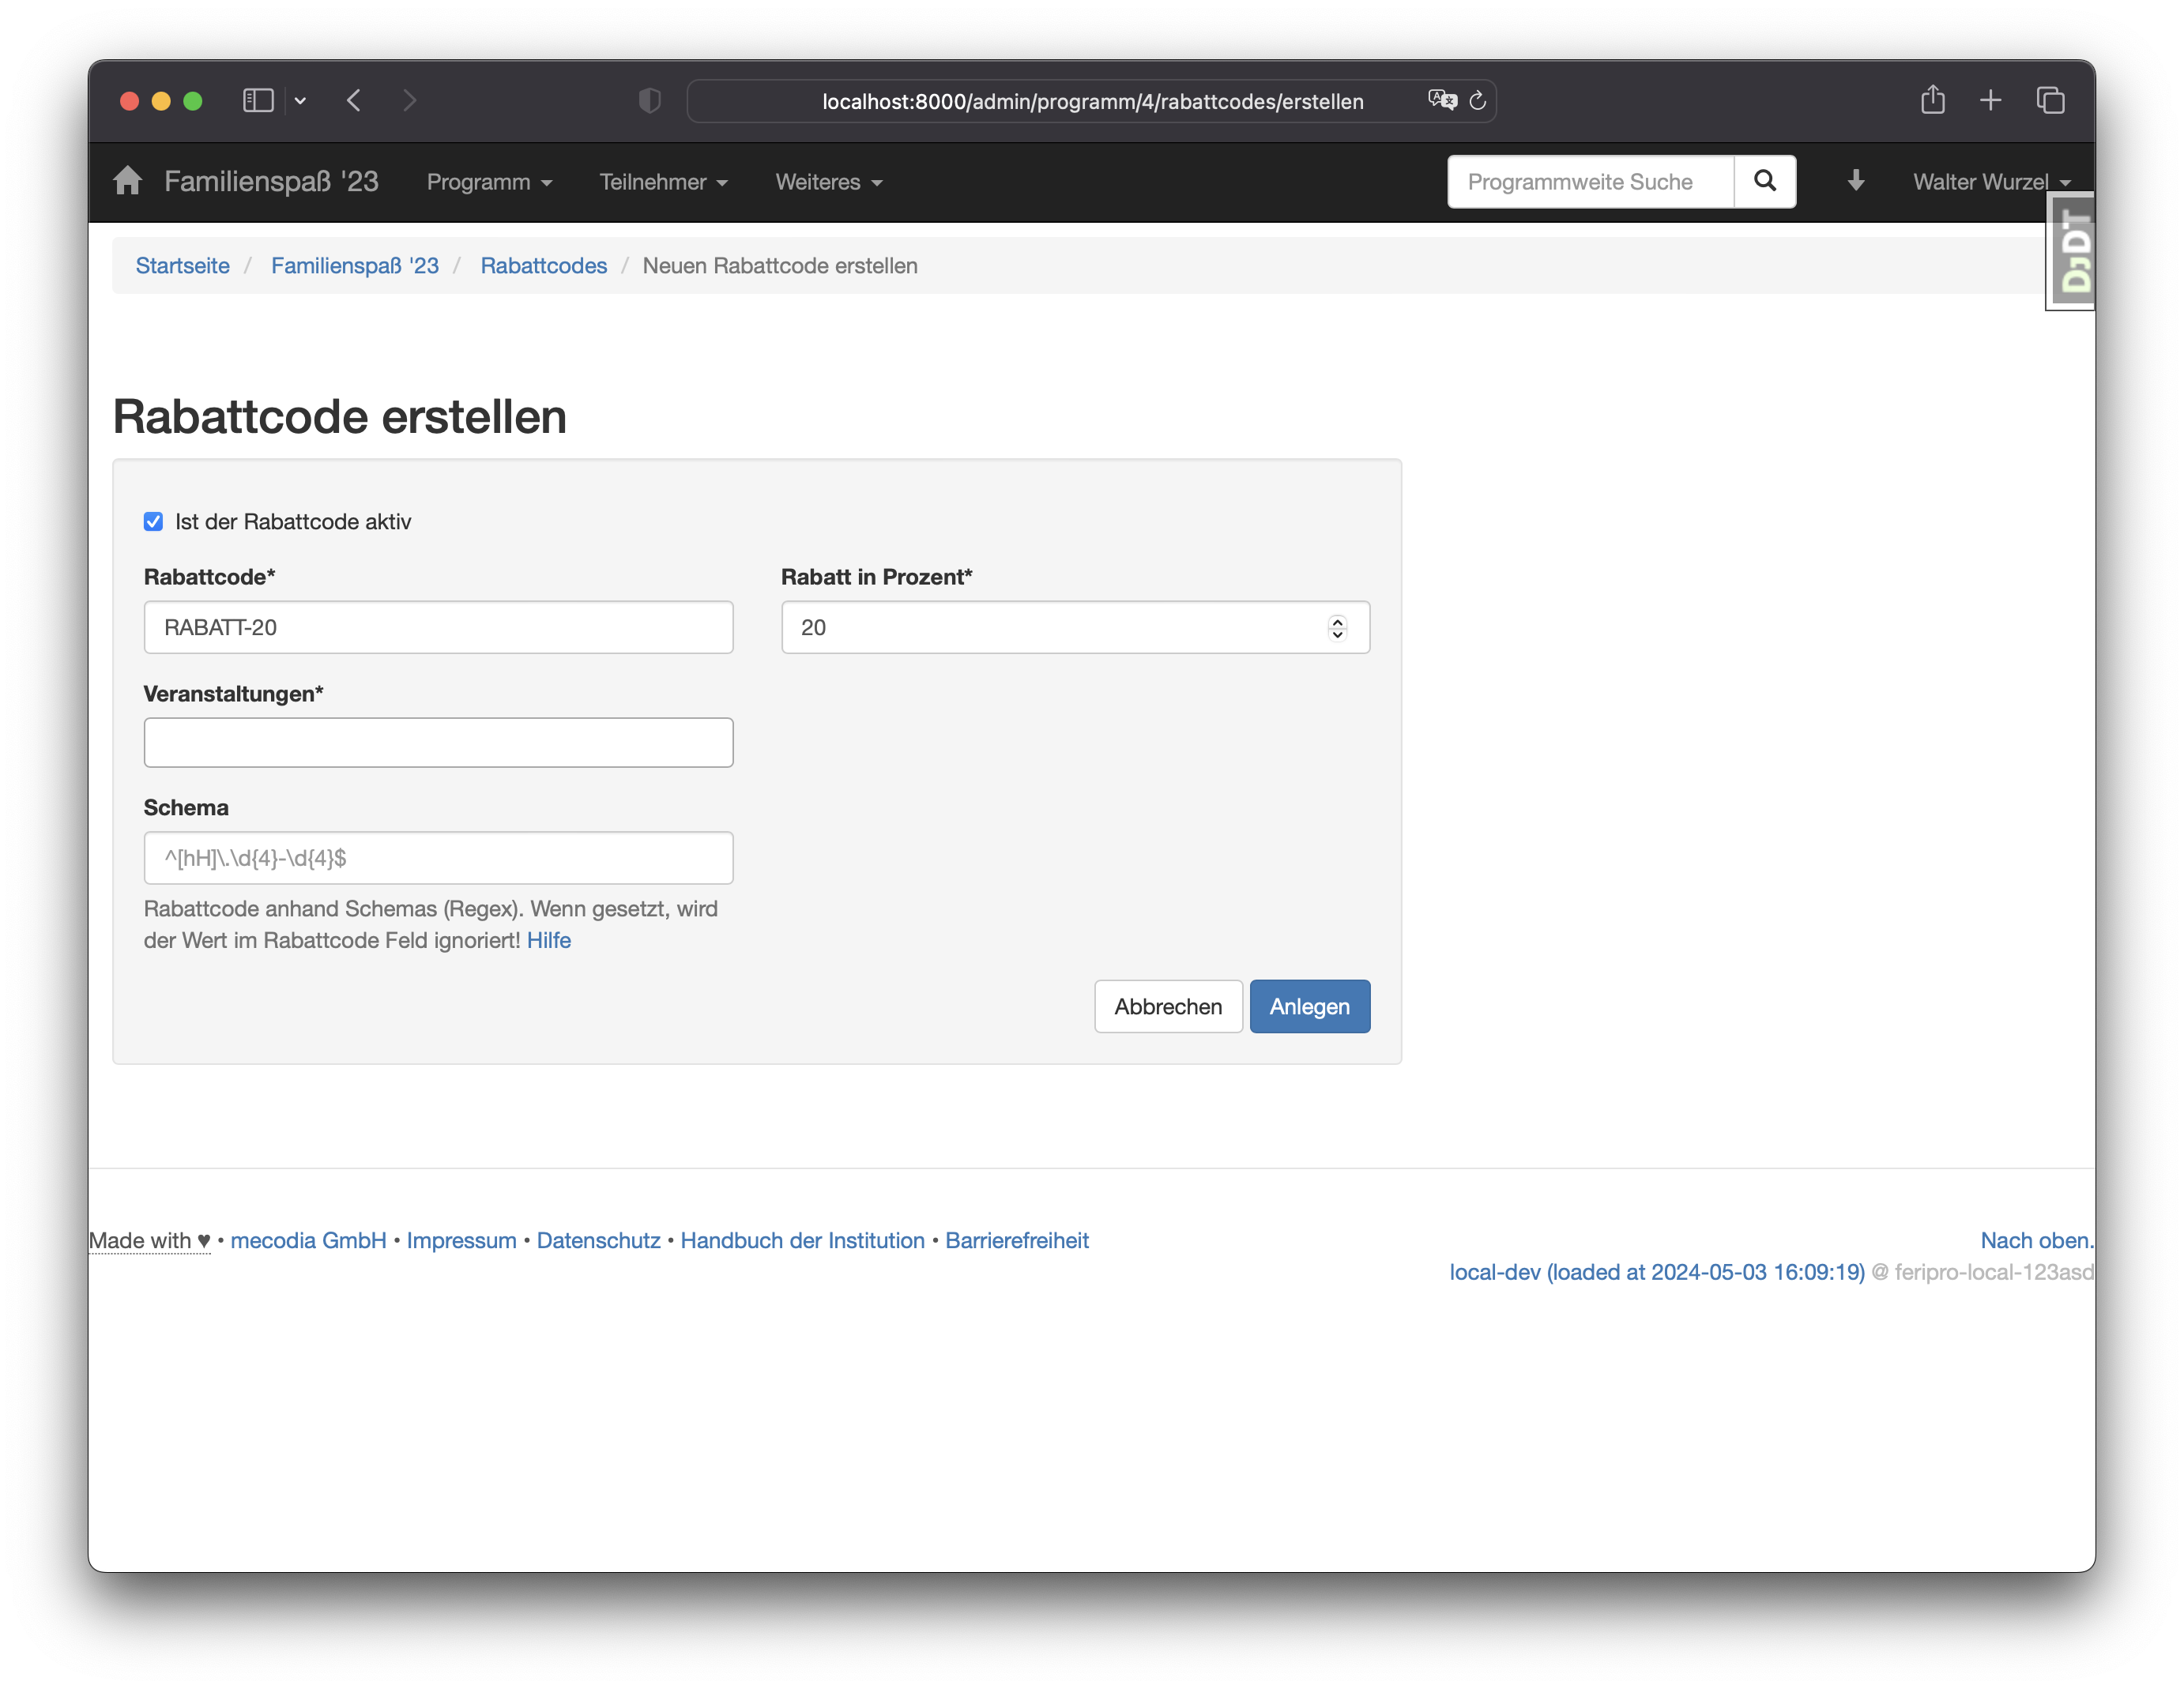Open the tab overview icon
The image size is (2184, 1689).
pos(2050,101)
